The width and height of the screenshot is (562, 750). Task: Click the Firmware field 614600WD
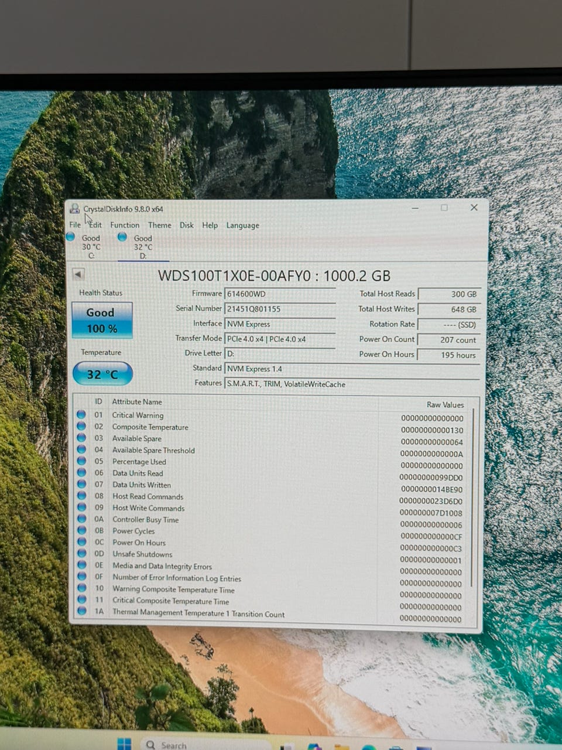[x=280, y=294]
